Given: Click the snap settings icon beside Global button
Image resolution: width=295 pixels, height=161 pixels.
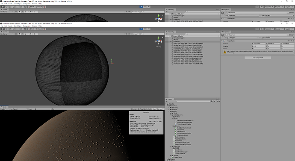Looking at the screenshot, I should point(44,29).
